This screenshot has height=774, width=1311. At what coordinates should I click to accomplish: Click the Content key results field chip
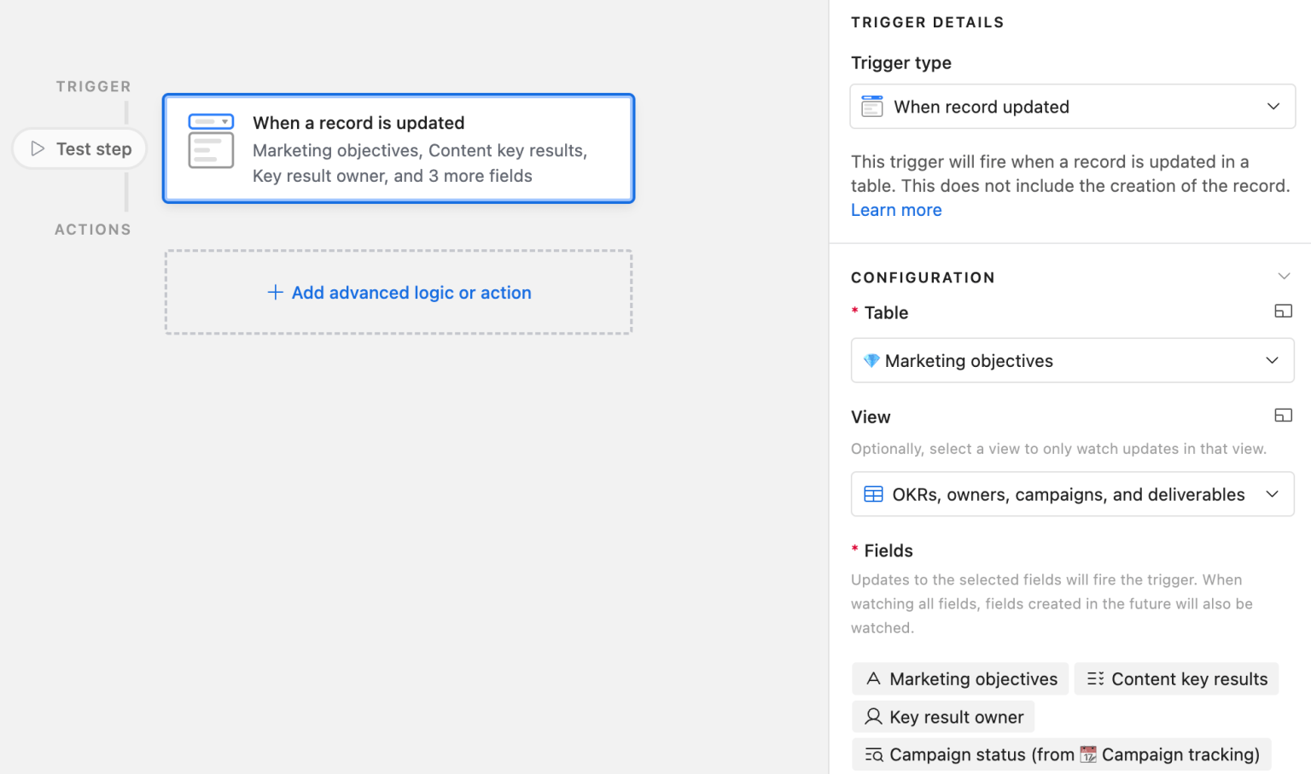coord(1176,679)
